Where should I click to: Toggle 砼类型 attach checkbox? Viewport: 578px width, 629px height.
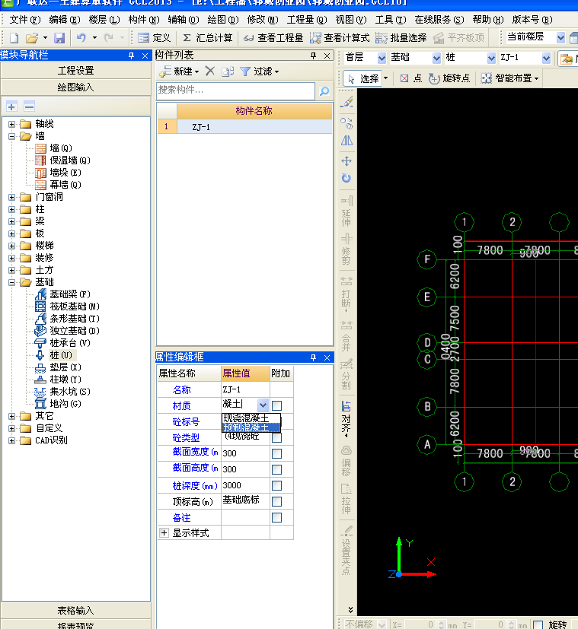276,437
